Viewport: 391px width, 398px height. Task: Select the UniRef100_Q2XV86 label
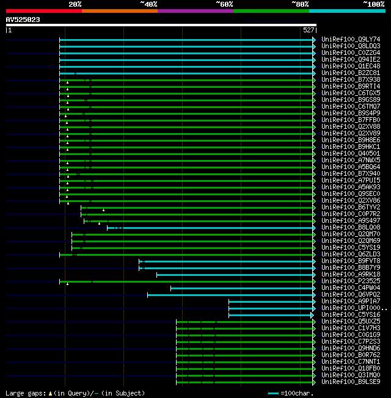pyautogui.click(x=351, y=200)
